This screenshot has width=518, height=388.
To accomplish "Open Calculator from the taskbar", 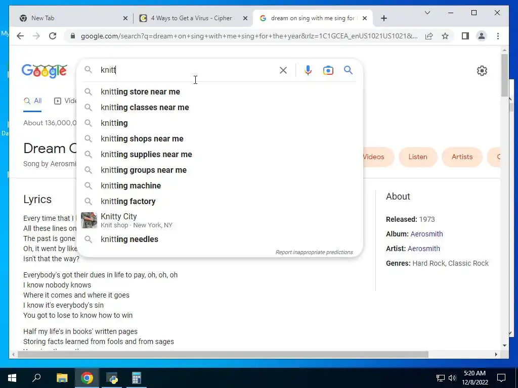I will click(x=137, y=378).
